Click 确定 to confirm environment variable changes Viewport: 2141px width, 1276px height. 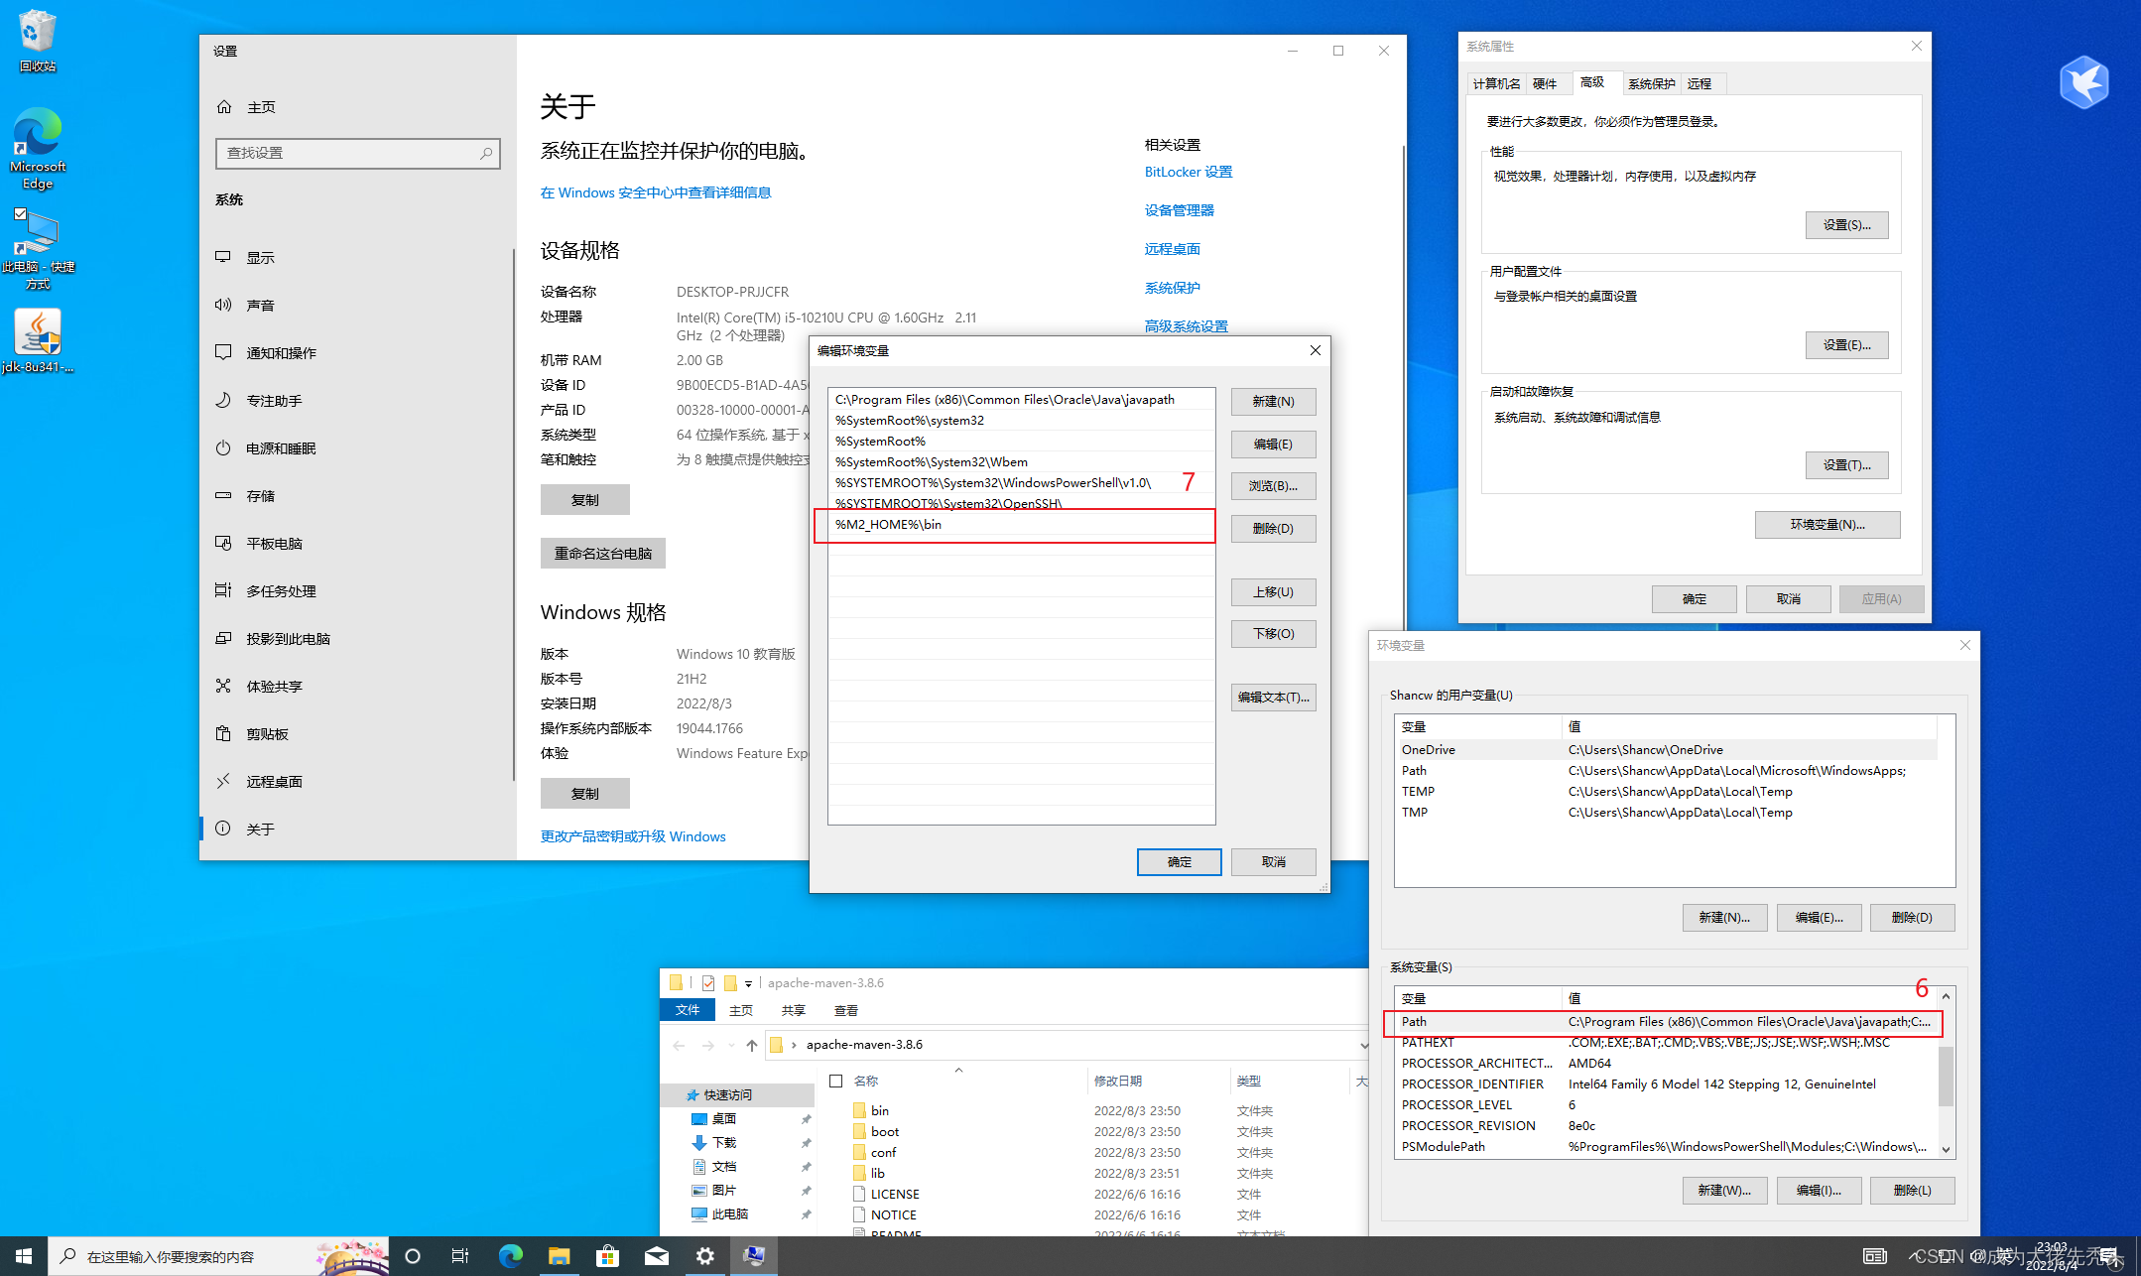1183,863
